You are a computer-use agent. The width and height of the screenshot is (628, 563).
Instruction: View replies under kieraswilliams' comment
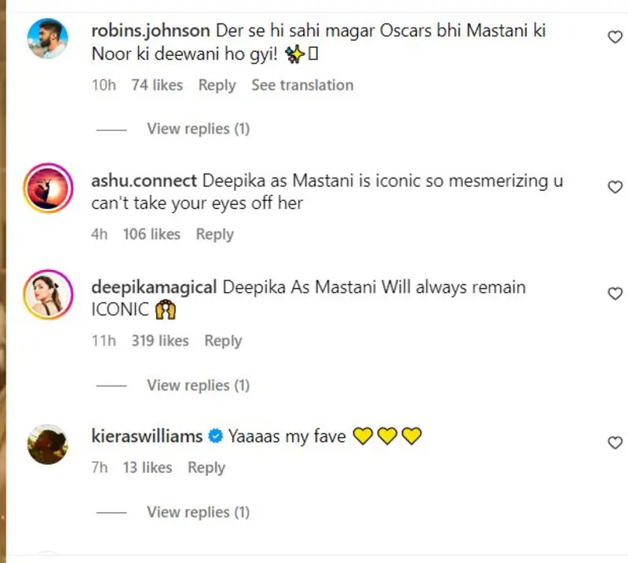pos(198,512)
